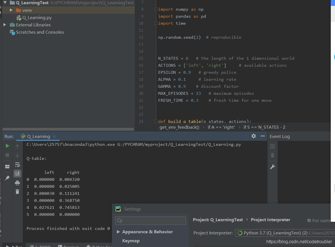Click 'Process finished with exit code 0' text
The width and height of the screenshot is (335, 247).
(68, 228)
